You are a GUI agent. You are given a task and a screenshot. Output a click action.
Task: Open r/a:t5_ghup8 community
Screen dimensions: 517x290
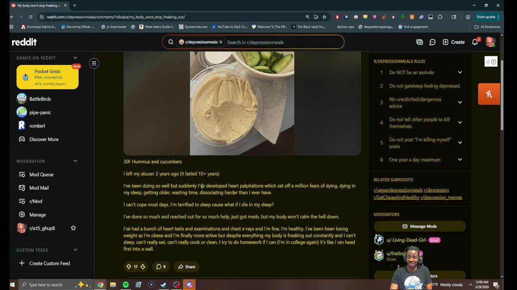42,228
